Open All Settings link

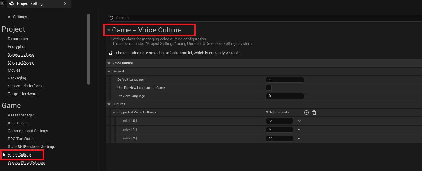pos(17,17)
